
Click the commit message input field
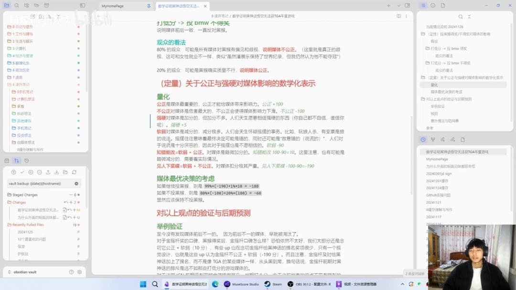pos(40,183)
